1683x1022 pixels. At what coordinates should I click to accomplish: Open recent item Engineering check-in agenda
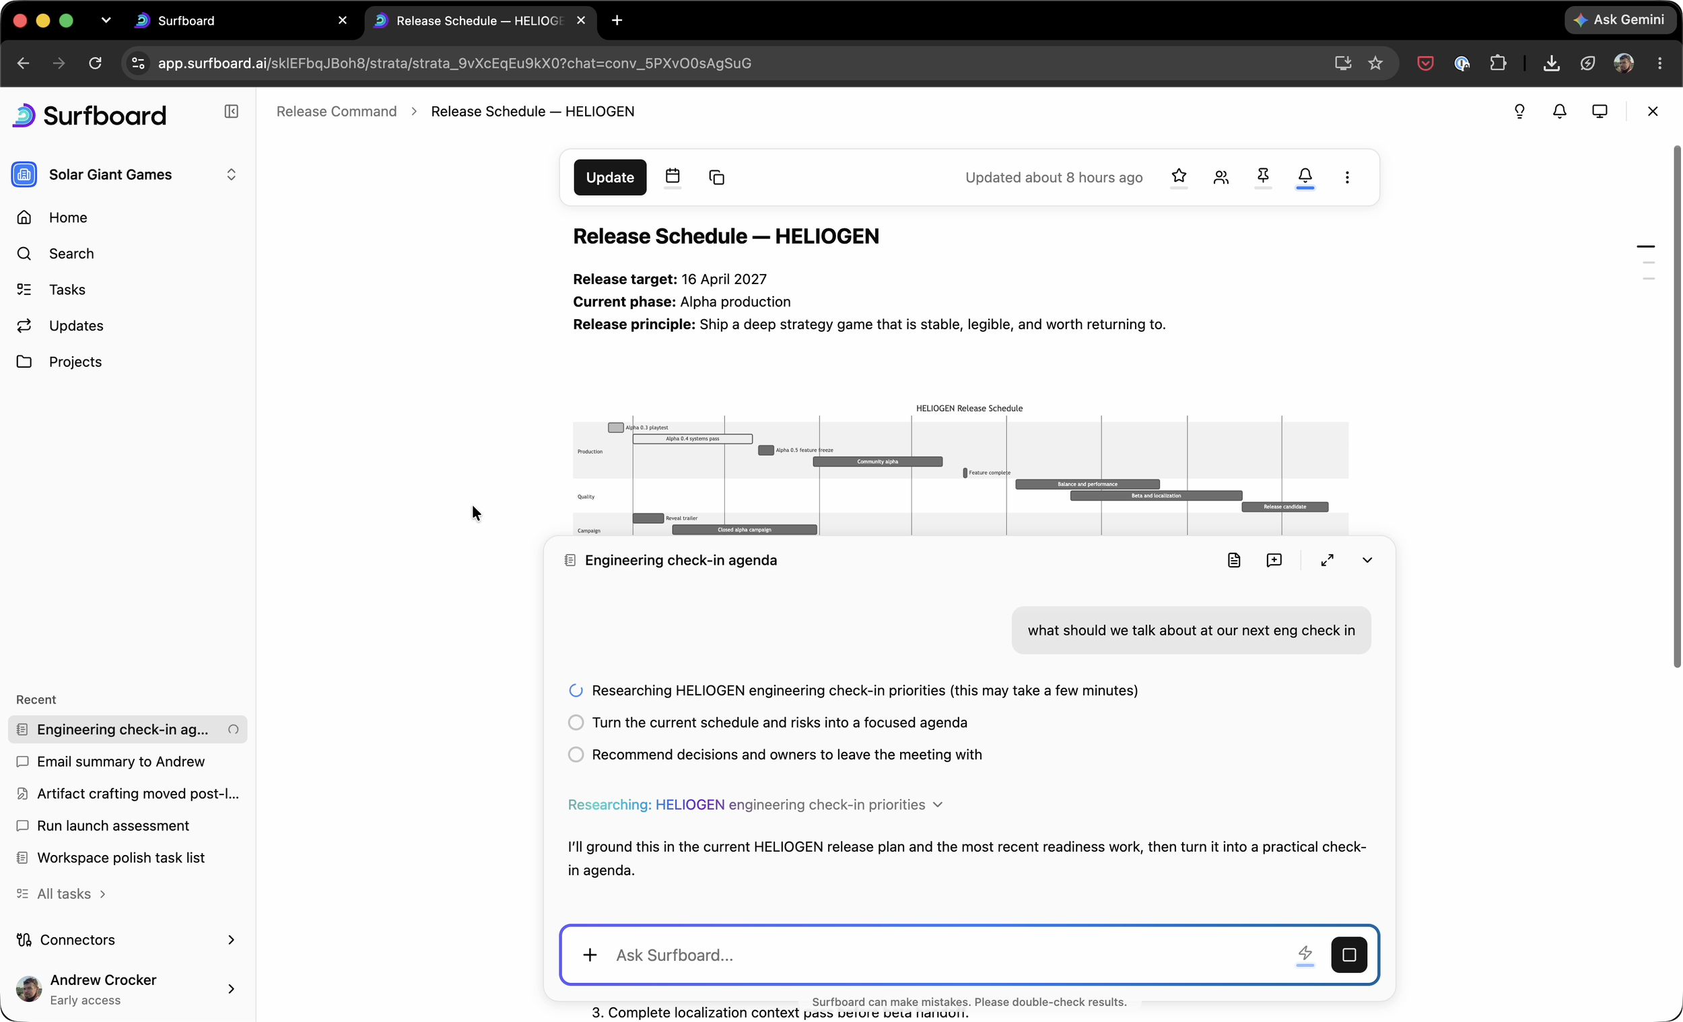[x=127, y=730]
